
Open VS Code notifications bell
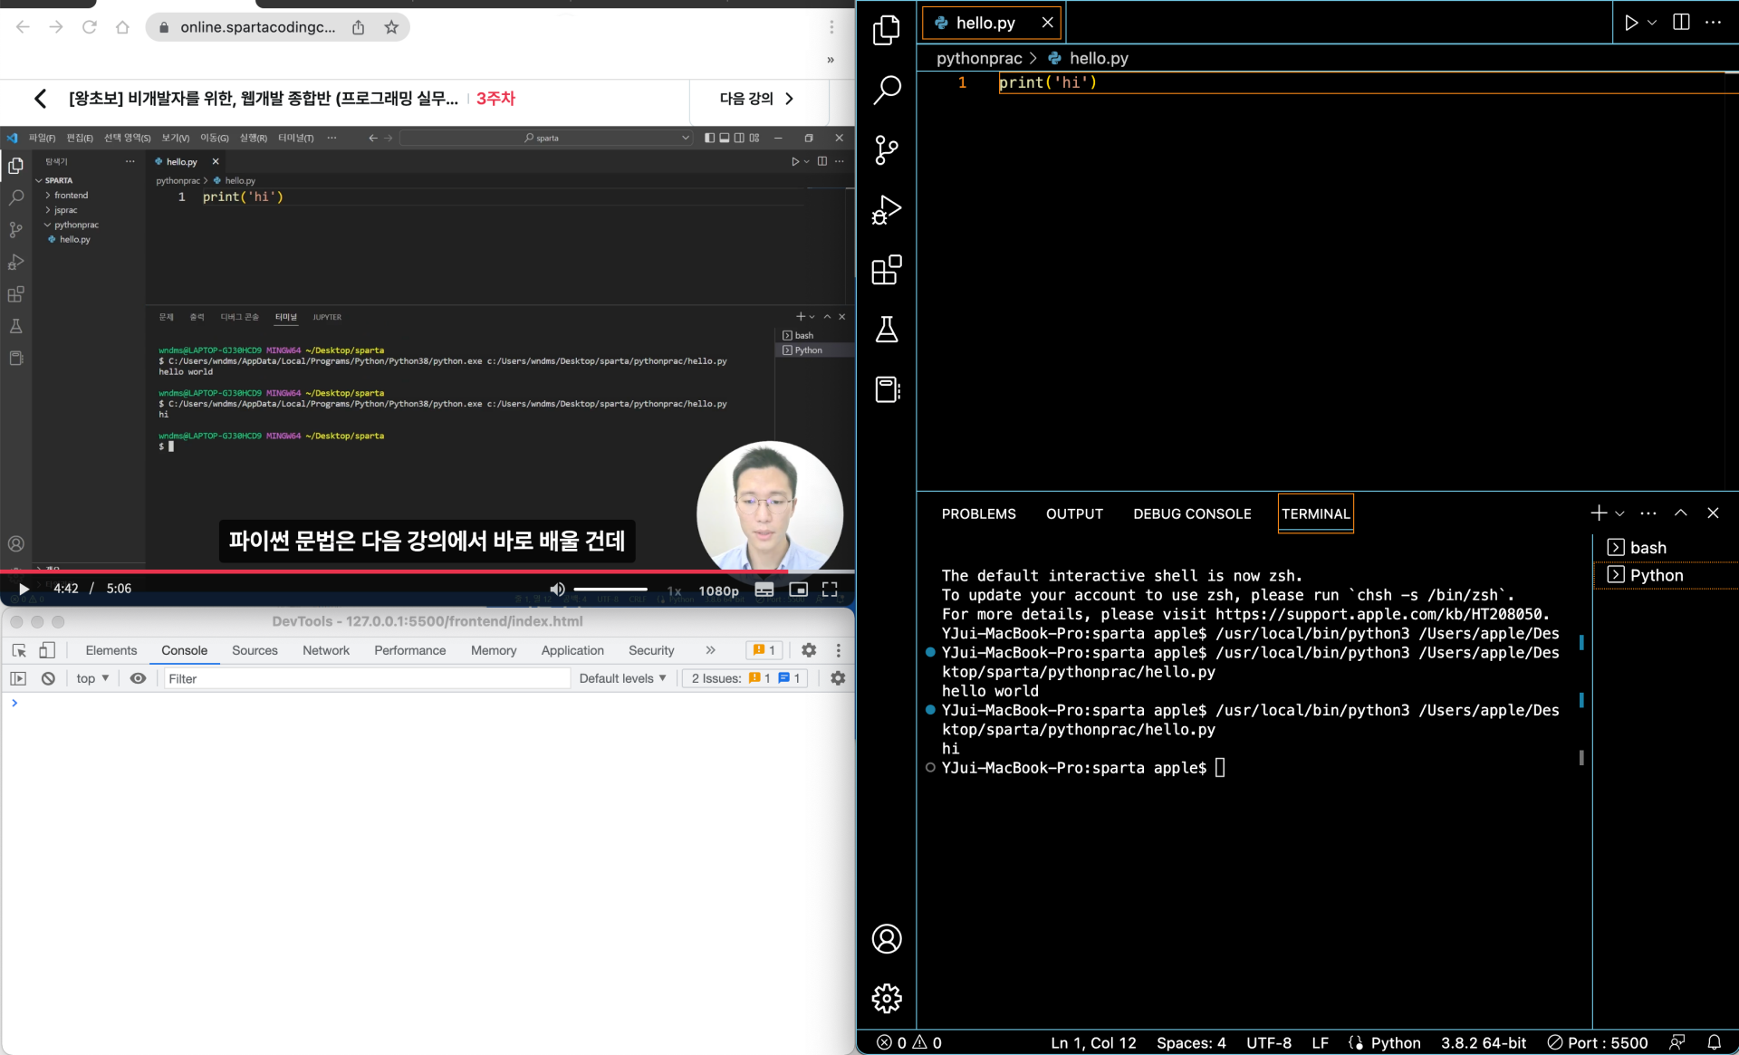(x=1715, y=1042)
